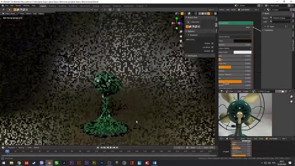Click the Subsurface Color white swatch
The image size is (295, 166).
point(242,52)
